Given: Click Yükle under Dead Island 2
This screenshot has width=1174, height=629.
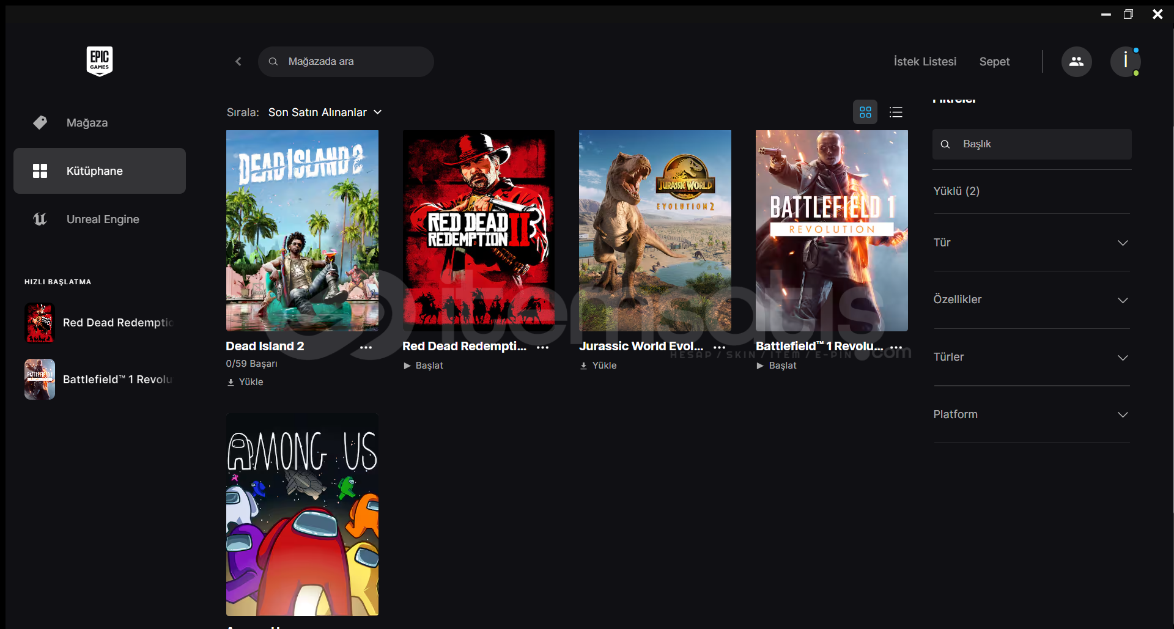Looking at the screenshot, I should point(245,382).
